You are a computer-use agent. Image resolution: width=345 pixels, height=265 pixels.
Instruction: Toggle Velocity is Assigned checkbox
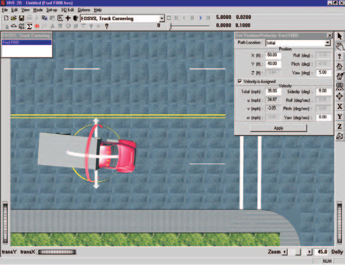240,81
